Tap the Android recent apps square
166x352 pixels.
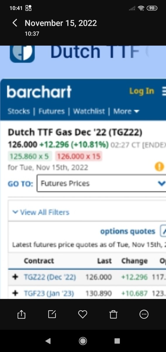[117, 341]
